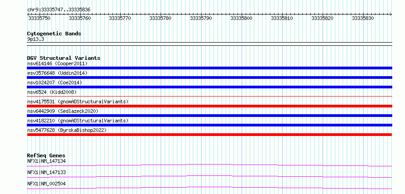The width and height of the screenshot is (405, 194).
Task: Click the thin red line for nsv6524
Action: point(209,96)
